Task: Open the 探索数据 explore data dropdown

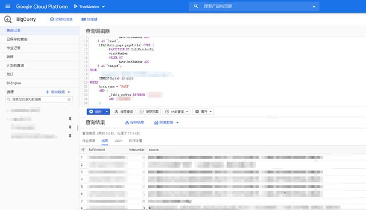Action: 166,122
